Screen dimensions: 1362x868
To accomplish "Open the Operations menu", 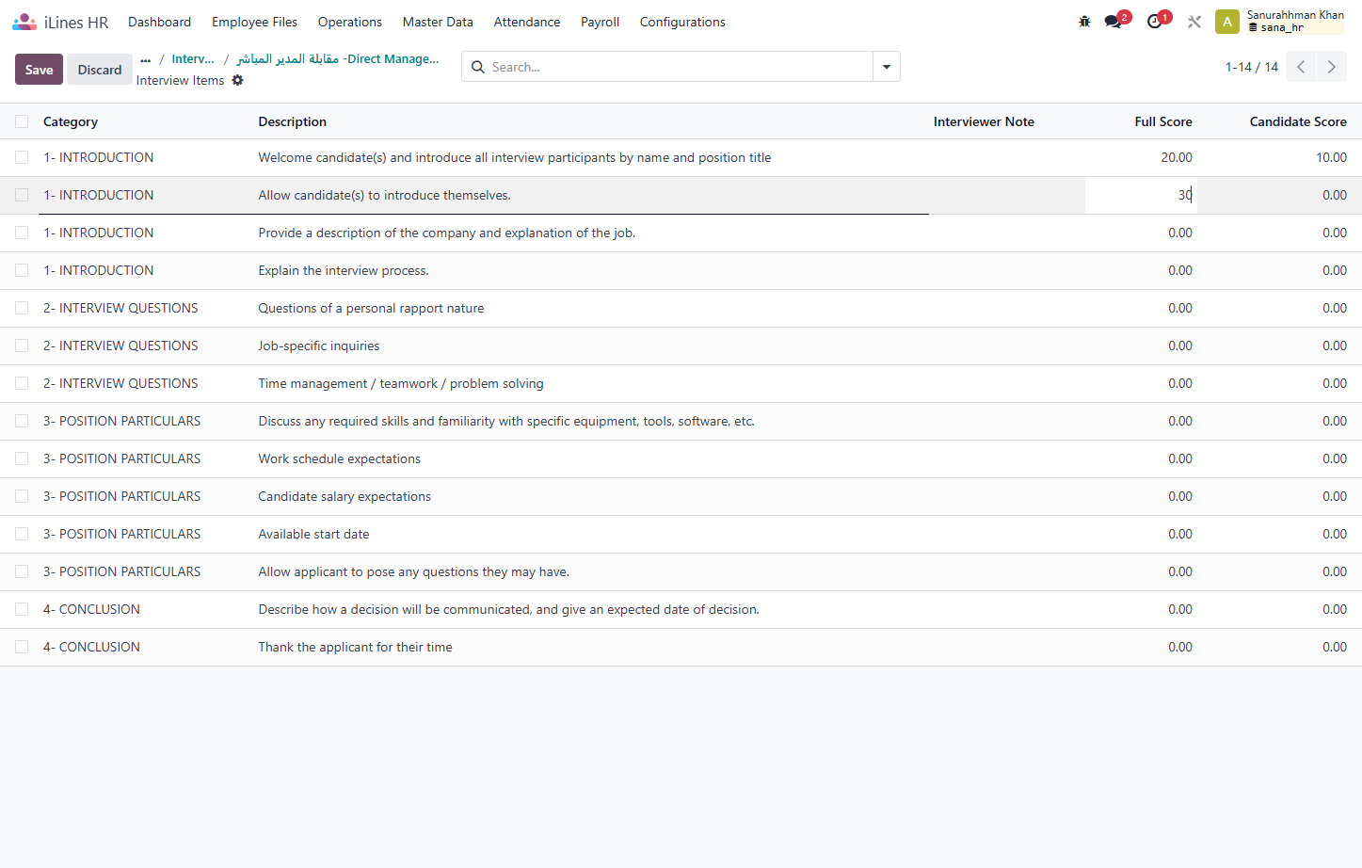I will click(x=350, y=22).
